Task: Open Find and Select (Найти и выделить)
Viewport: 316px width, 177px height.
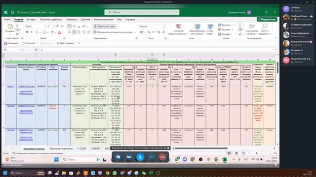Action: coord(265,29)
